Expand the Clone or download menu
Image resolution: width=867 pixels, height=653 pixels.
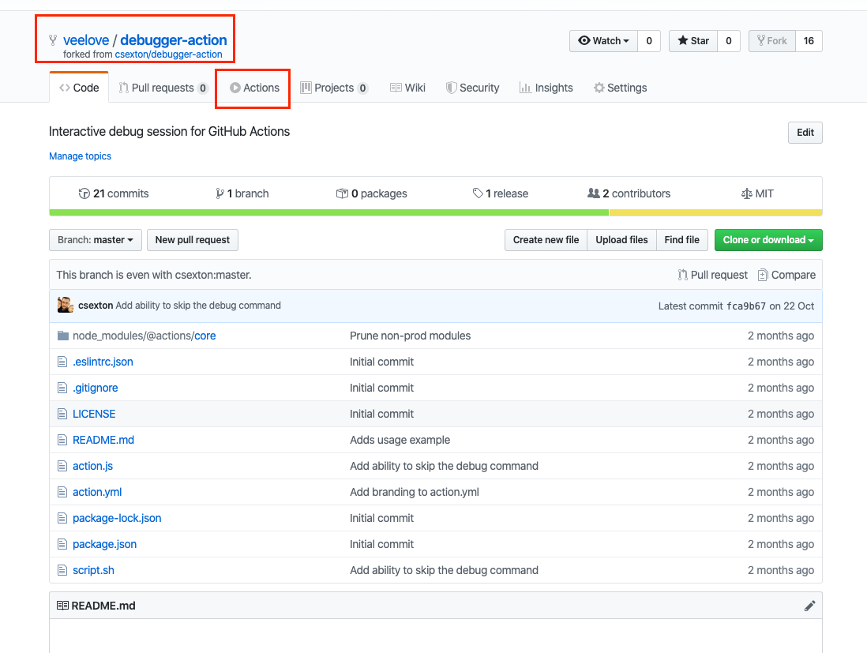(x=768, y=240)
